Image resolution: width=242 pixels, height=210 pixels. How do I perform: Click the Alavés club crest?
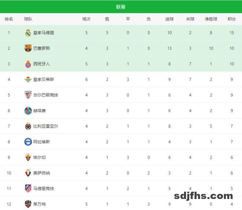[28, 142]
